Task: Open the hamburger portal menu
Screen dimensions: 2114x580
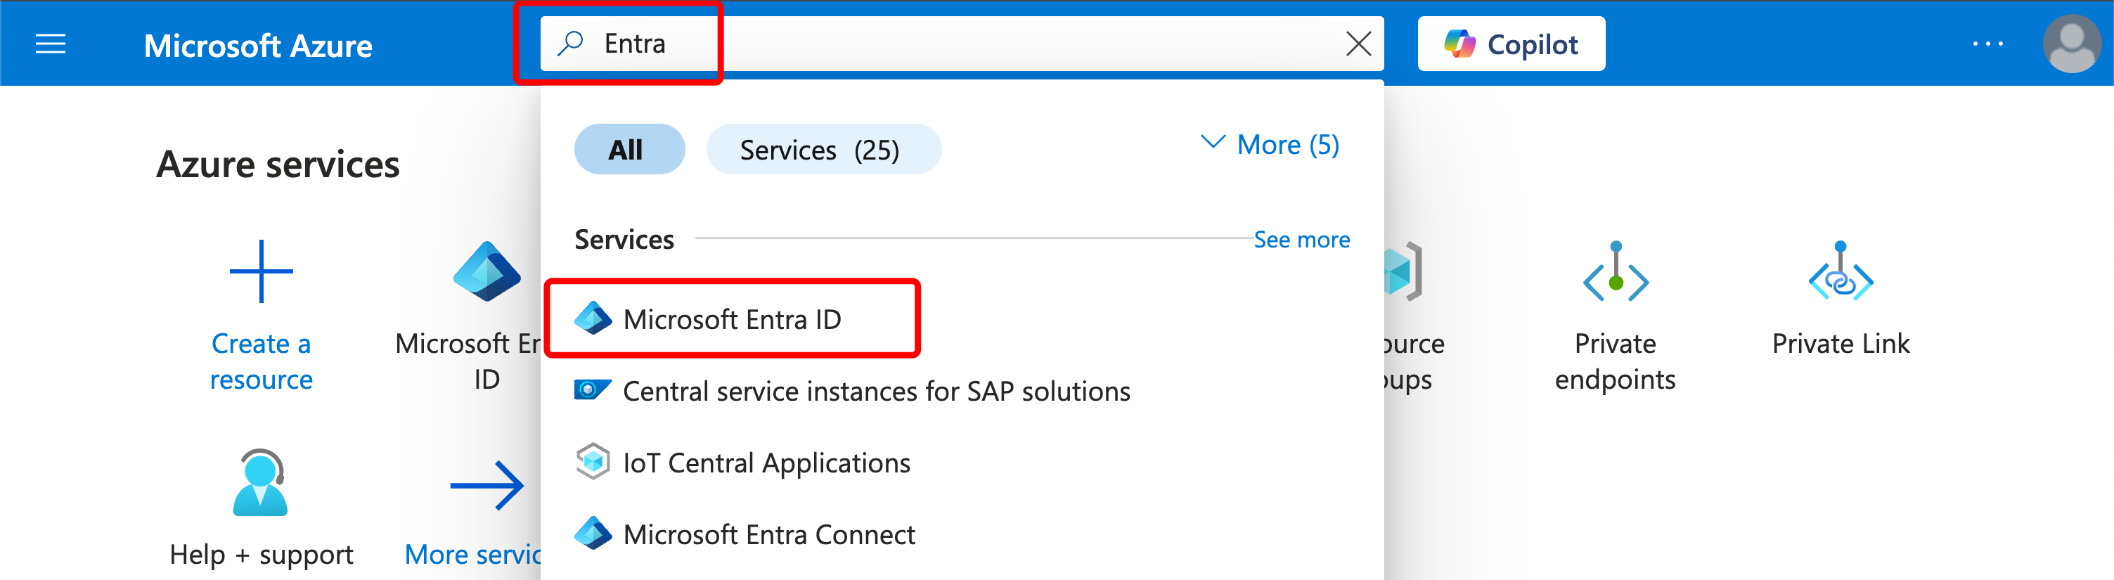Action: click(x=50, y=44)
